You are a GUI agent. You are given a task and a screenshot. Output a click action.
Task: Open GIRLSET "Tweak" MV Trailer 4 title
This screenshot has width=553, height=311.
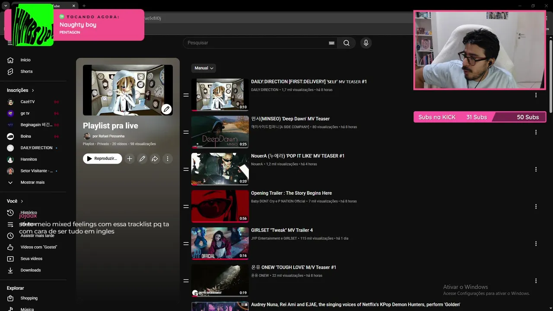[282, 230]
